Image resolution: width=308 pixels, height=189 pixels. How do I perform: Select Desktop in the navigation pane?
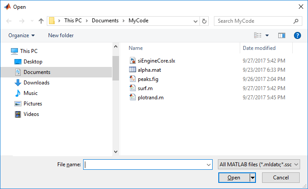click(x=33, y=62)
